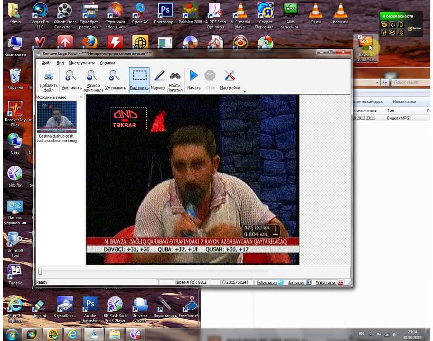This screenshot has width=433, height=341.
Task: Click the EN language indicator in the tray
Action: (x=361, y=333)
